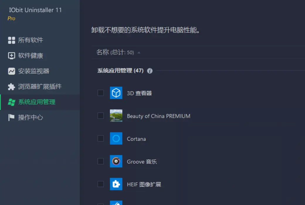Select the 3D 查看器 app name
Image resolution: width=305 pixels, height=205 pixels.
click(139, 93)
